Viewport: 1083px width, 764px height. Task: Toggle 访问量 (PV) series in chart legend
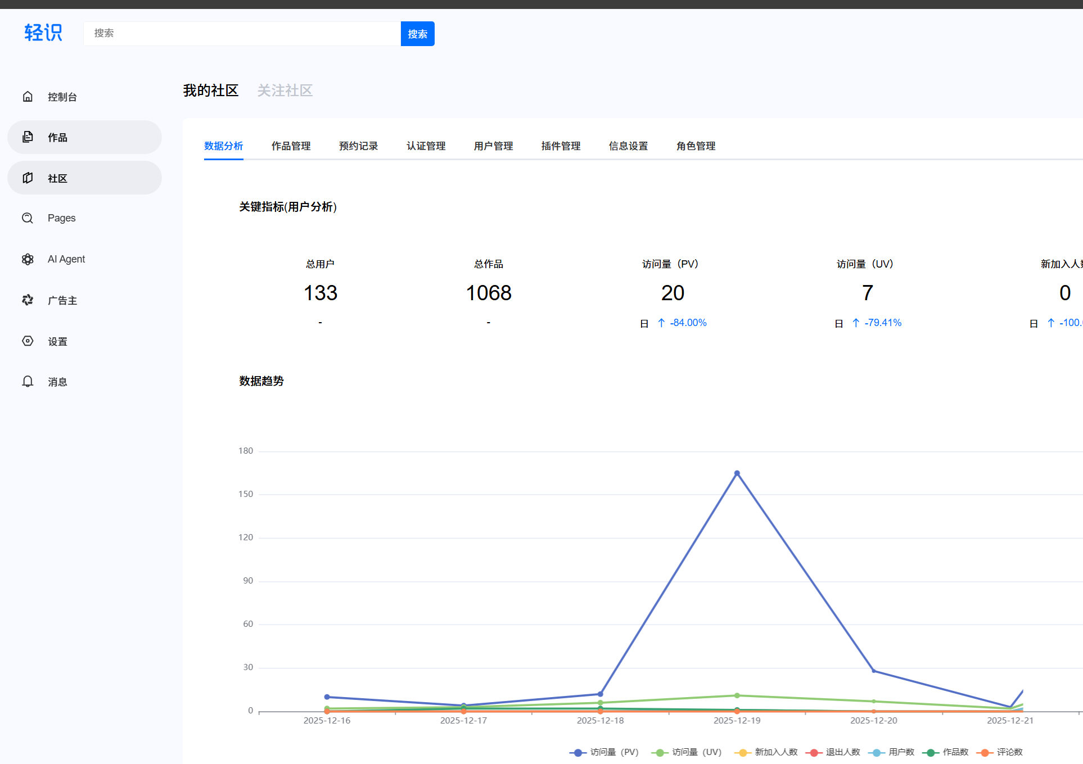(x=604, y=752)
